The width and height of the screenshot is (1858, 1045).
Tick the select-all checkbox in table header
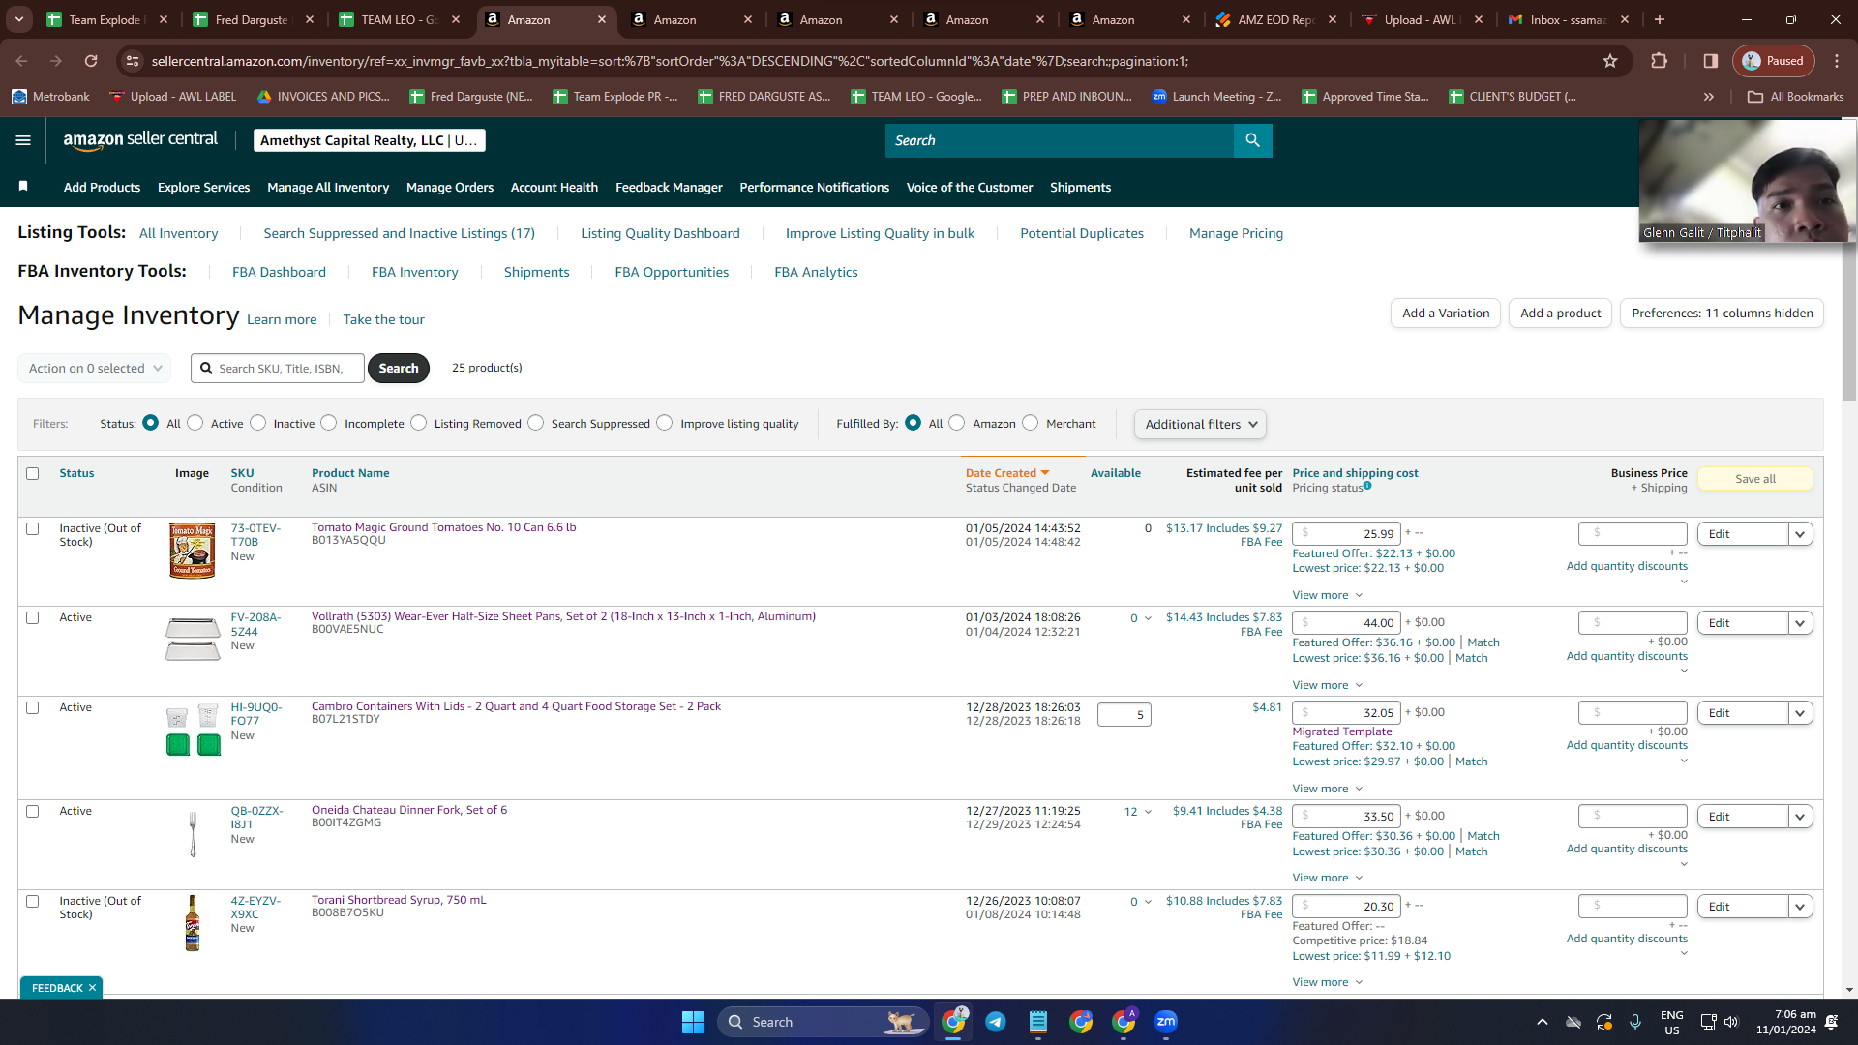pyautogui.click(x=33, y=474)
